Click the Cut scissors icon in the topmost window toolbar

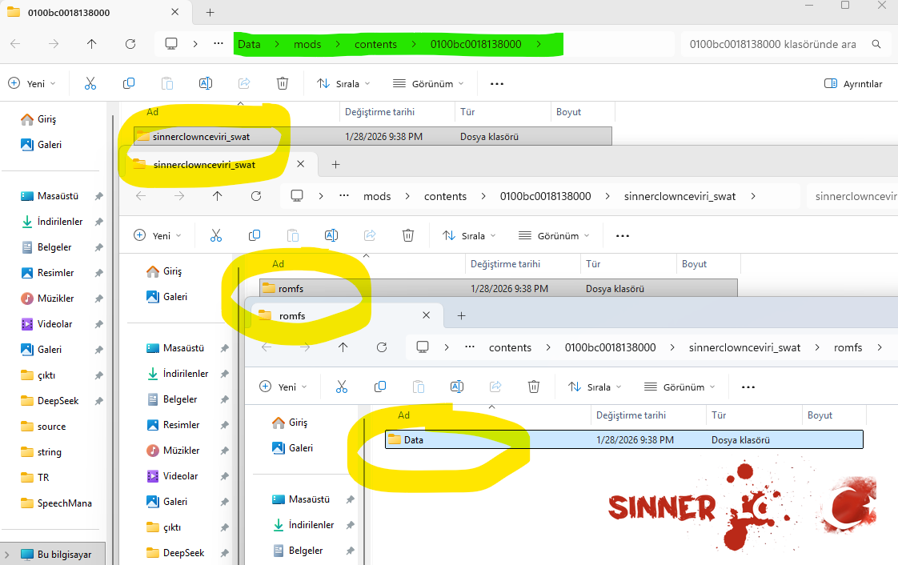tap(90, 83)
